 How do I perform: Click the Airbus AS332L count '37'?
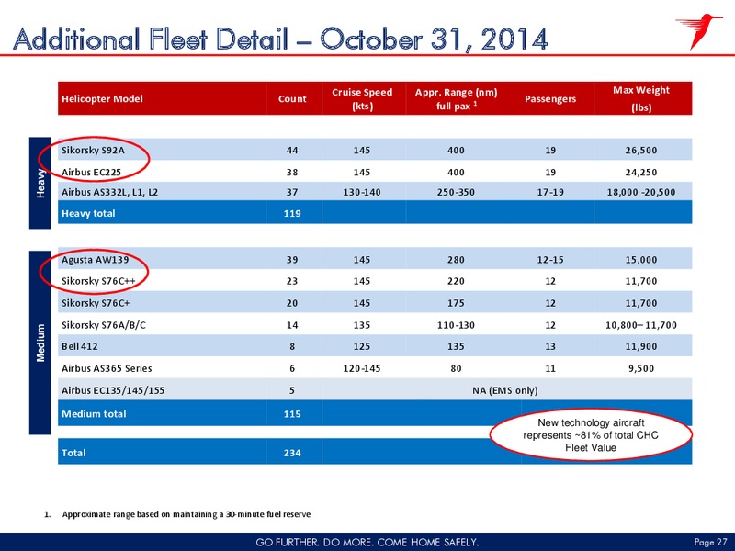292,192
